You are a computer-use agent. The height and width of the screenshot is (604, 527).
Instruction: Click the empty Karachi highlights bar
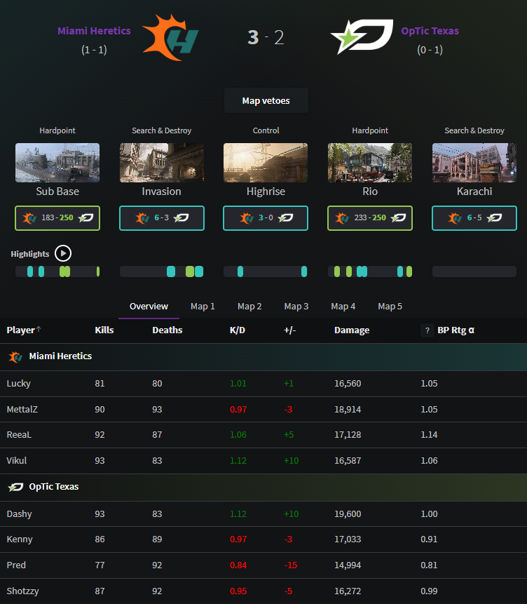pos(474,271)
